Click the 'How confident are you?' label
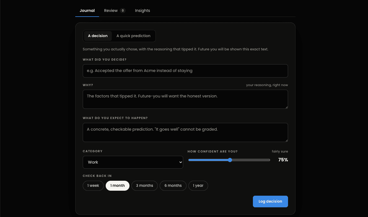 pos(212,151)
